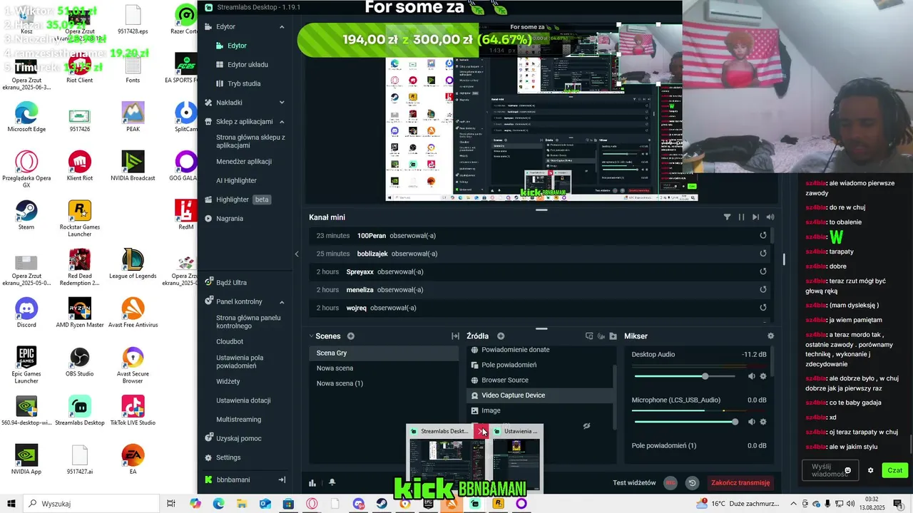Screen dimensions: 913x513
Task: Collapse Panel kontrolny sidebar section
Action: [x=282, y=301]
